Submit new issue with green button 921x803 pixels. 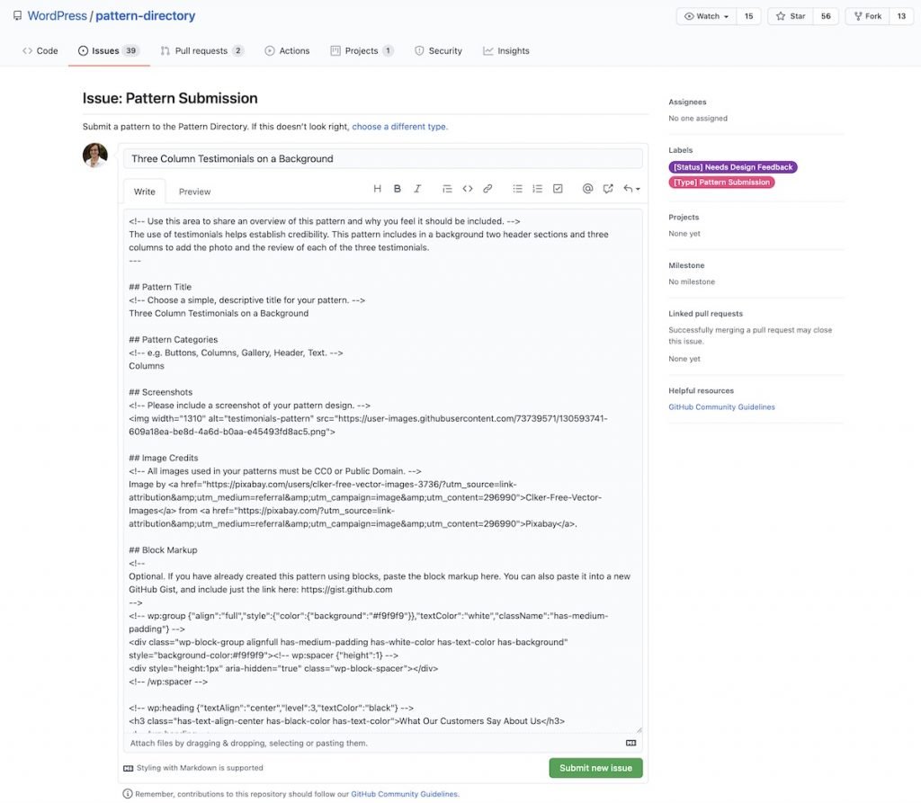595,768
